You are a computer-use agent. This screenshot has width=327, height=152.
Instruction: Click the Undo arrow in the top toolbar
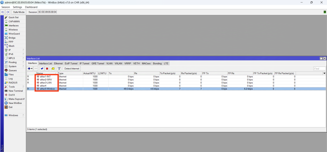[3, 12]
